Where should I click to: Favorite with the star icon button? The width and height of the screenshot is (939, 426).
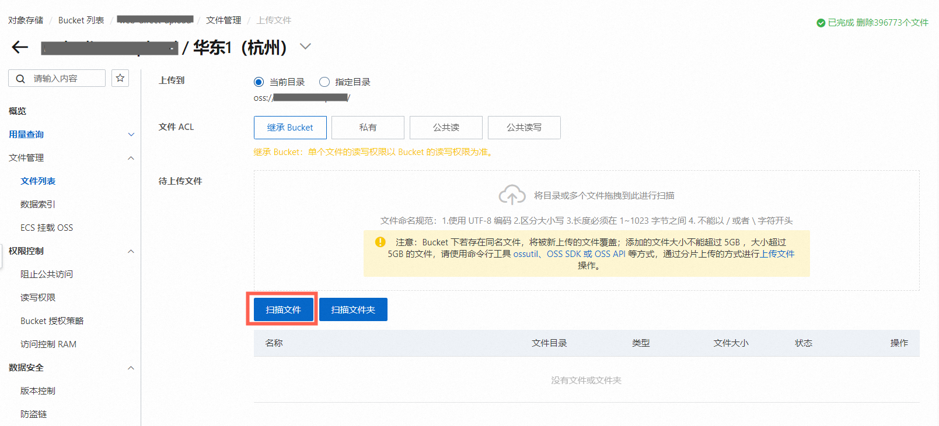pyautogui.click(x=120, y=78)
